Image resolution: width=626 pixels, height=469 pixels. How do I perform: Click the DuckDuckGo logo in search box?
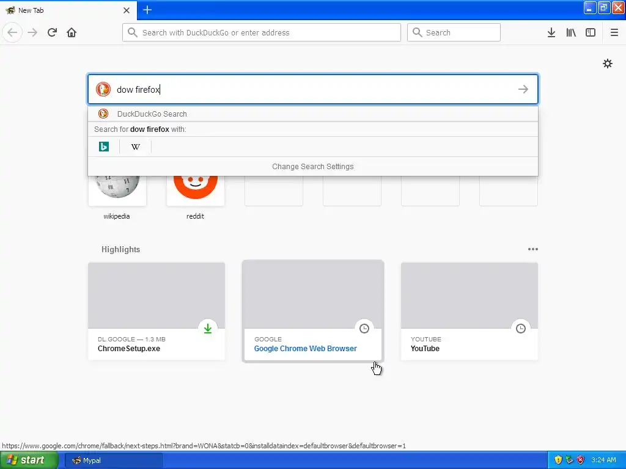pos(103,89)
